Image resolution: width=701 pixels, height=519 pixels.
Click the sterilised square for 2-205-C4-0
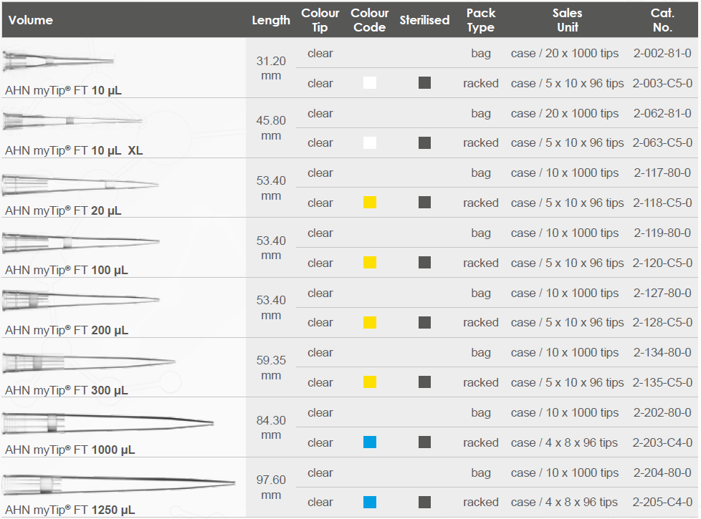coord(425,502)
